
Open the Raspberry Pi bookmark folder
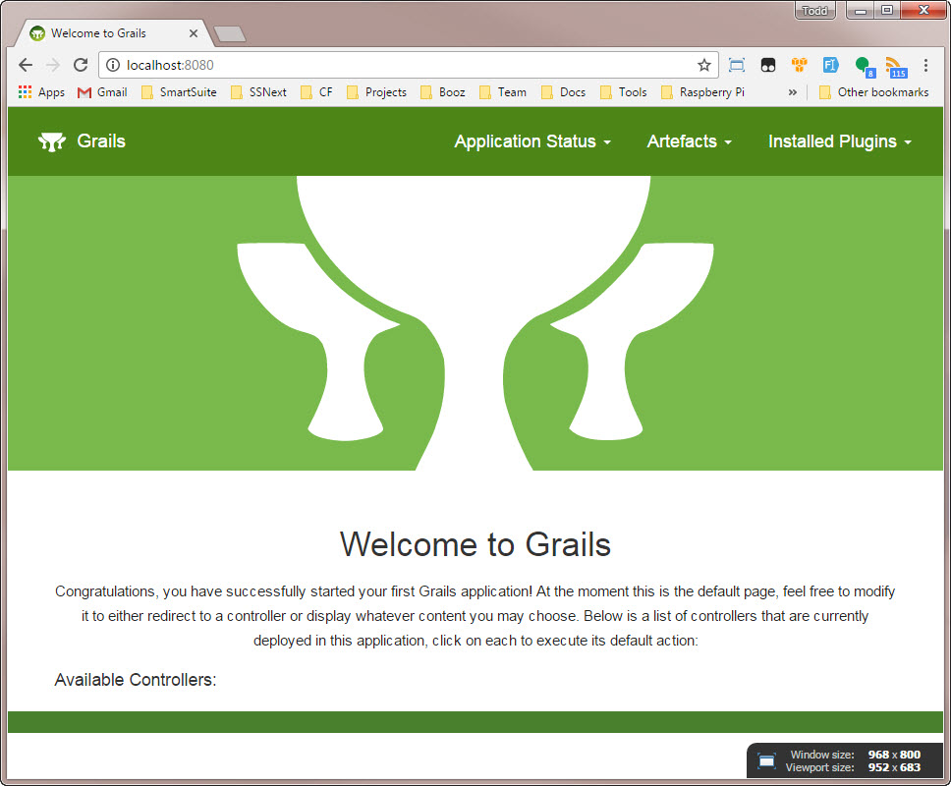point(703,92)
